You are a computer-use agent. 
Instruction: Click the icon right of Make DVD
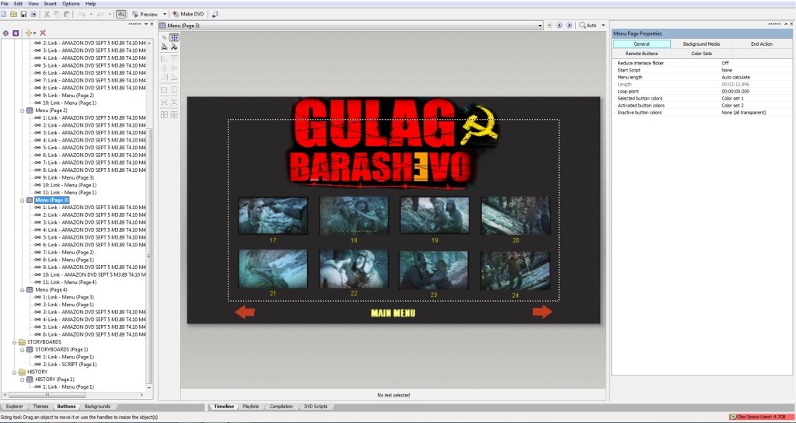[215, 14]
